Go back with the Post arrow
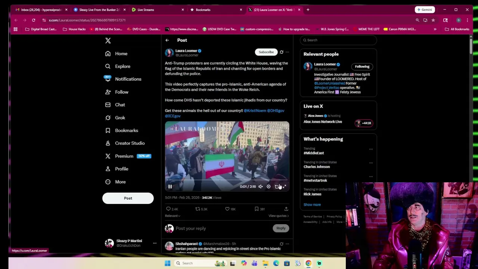478x269 pixels. pyautogui.click(x=167, y=40)
